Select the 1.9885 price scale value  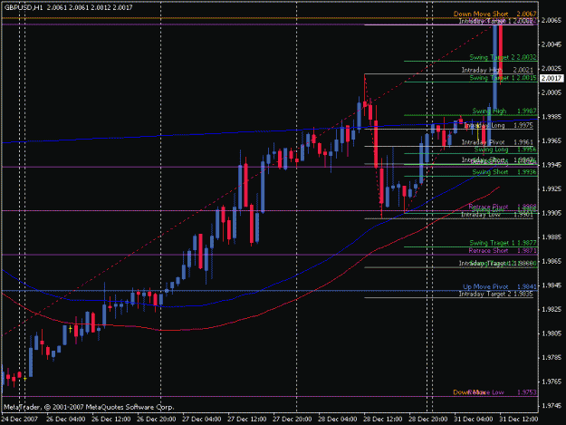click(552, 237)
